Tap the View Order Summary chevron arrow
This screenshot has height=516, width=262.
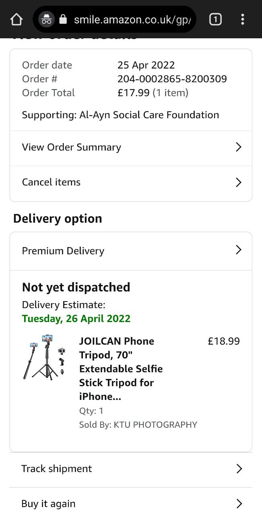point(238,147)
